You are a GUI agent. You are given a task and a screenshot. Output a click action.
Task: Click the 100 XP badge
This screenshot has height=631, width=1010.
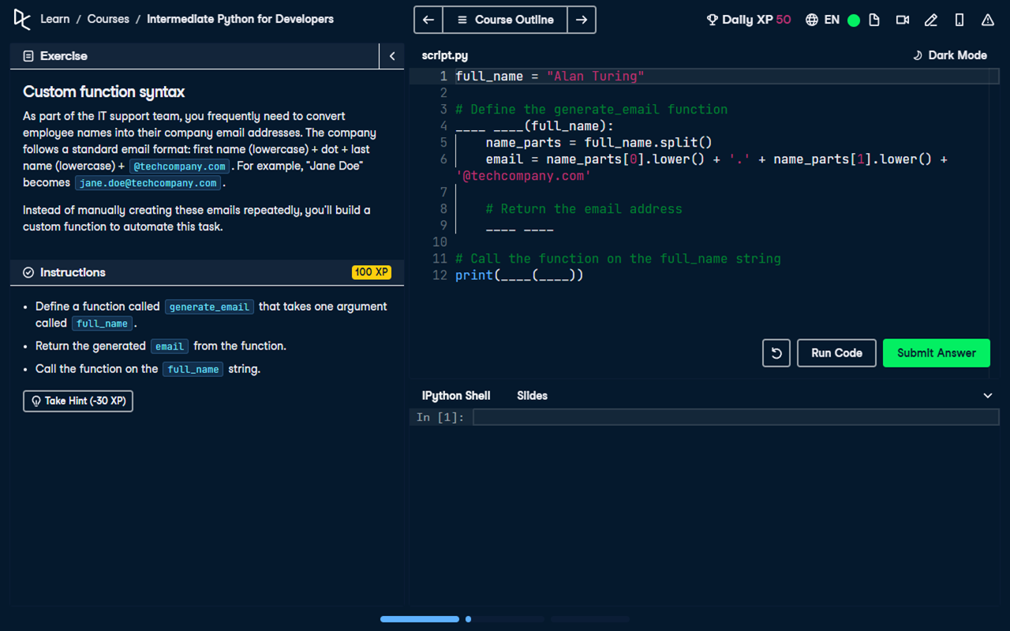click(372, 272)
